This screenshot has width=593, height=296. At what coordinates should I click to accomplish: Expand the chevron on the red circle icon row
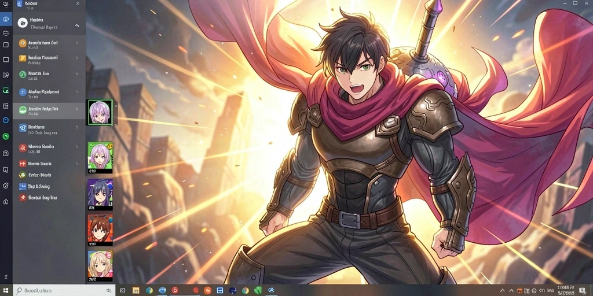pyautogui.click(x=77, y=146)
